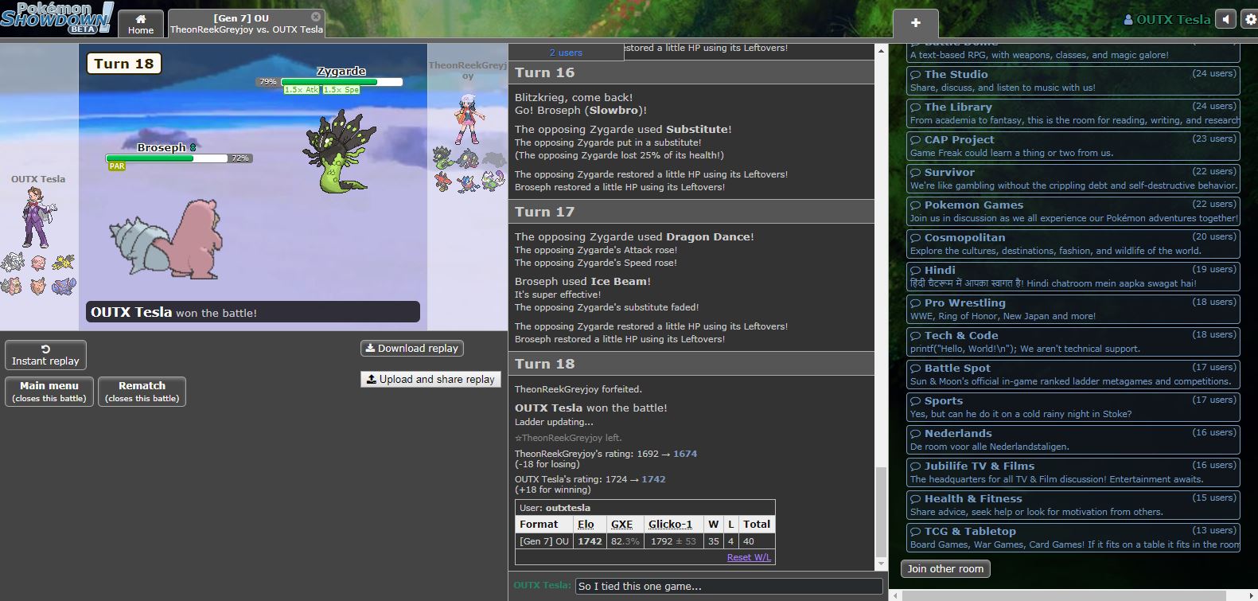This screenshot has width=1258, height=601.
Task: Click the PAR status badge on Broseph
Action: (x=117, y=166)
